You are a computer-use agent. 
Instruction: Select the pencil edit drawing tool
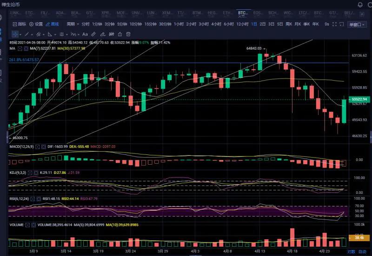[x=102, y=34]
